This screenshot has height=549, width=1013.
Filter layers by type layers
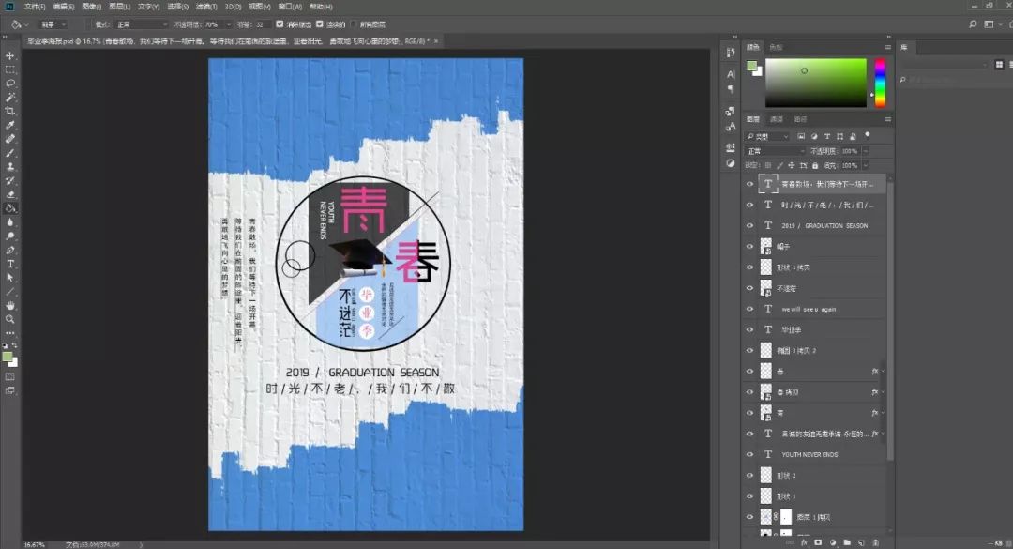(827, 136)
